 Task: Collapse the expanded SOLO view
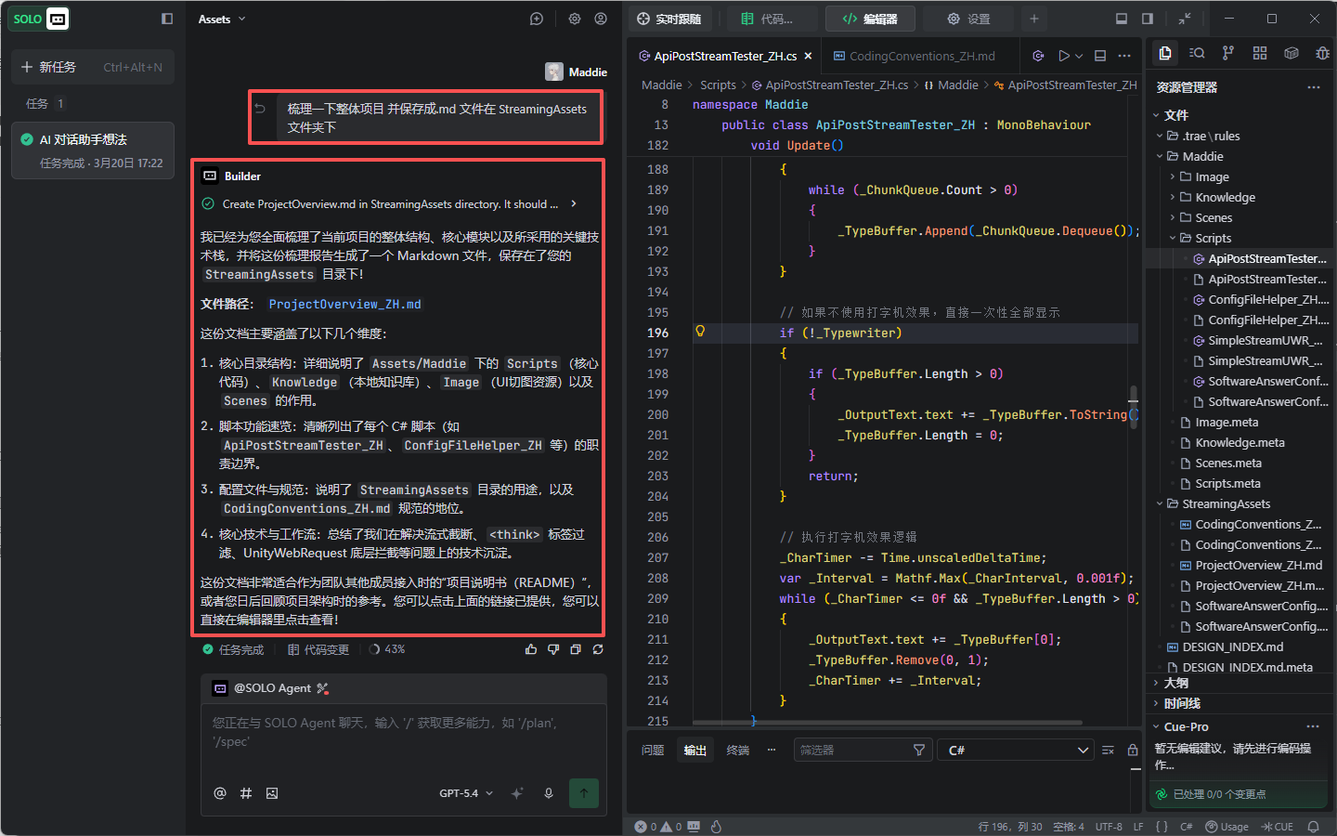(x=1185, y=19)
